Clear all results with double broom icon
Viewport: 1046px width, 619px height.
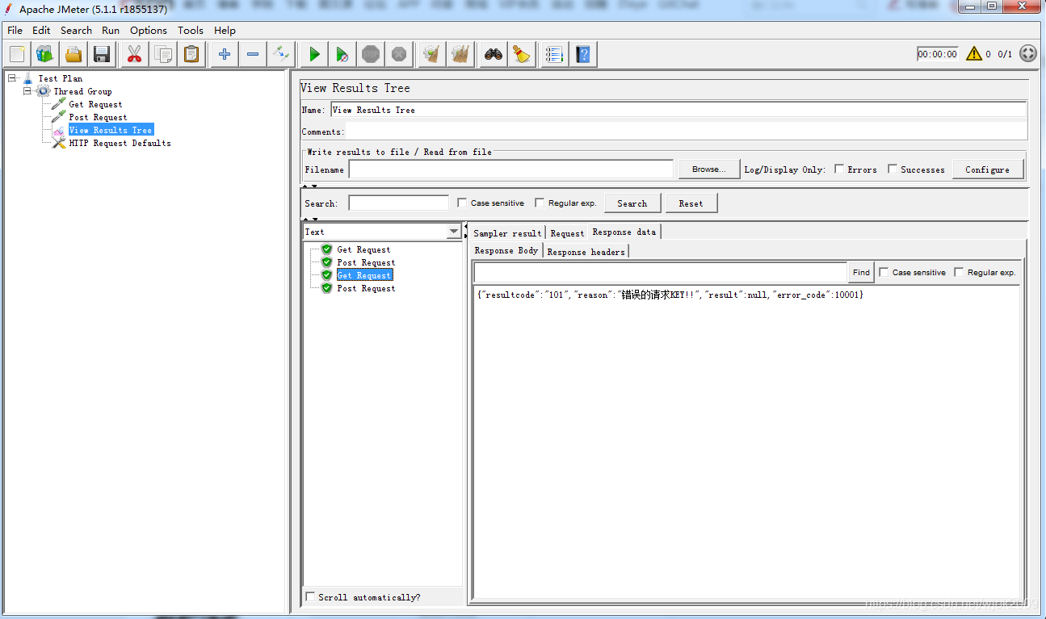(x=460, y=54)
